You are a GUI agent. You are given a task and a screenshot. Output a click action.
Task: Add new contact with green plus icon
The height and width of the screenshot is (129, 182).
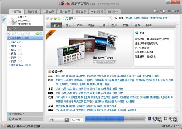click(x=37, y=34)
